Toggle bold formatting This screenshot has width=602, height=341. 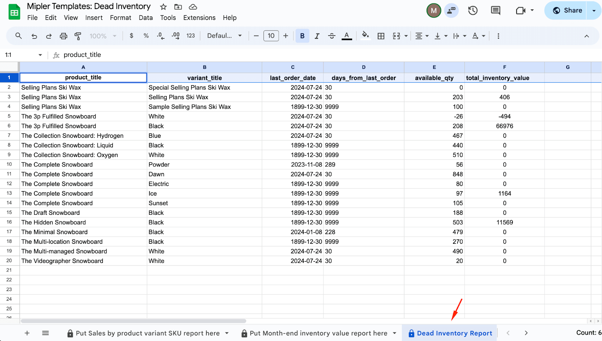[302, 36]
